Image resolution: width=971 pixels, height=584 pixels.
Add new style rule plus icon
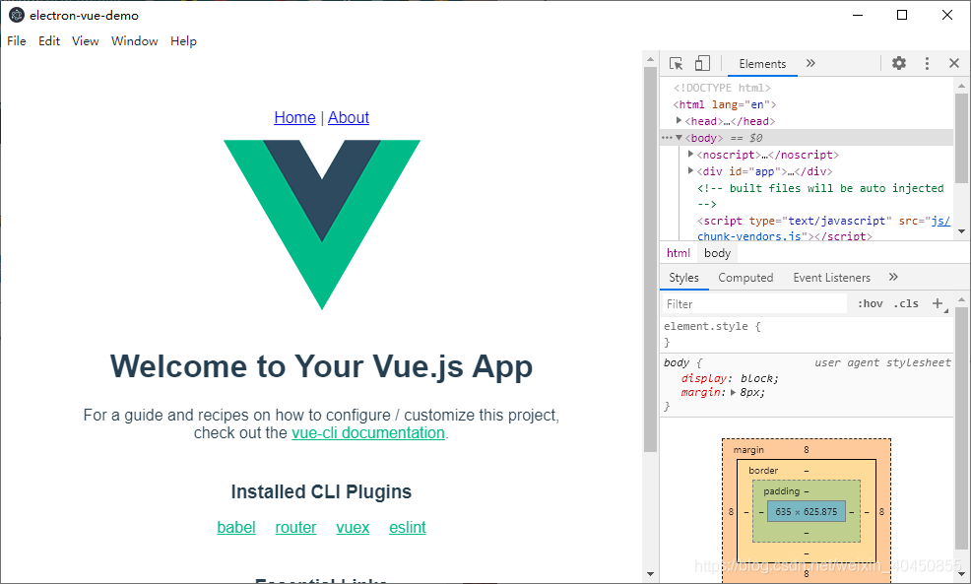pyautogui.click(x=938, y=303)
